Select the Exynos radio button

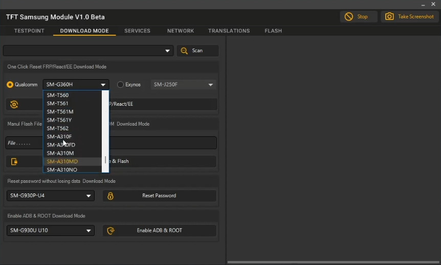coord(120,84)
